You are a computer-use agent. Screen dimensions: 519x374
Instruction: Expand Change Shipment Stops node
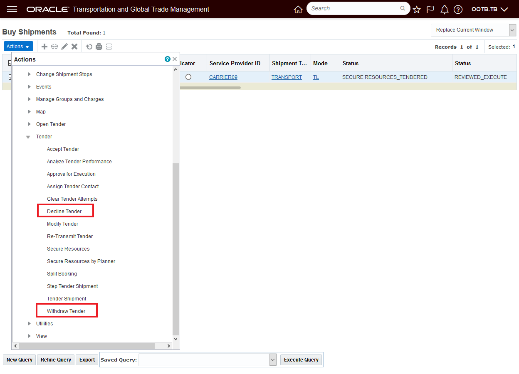tap(29, 74)
